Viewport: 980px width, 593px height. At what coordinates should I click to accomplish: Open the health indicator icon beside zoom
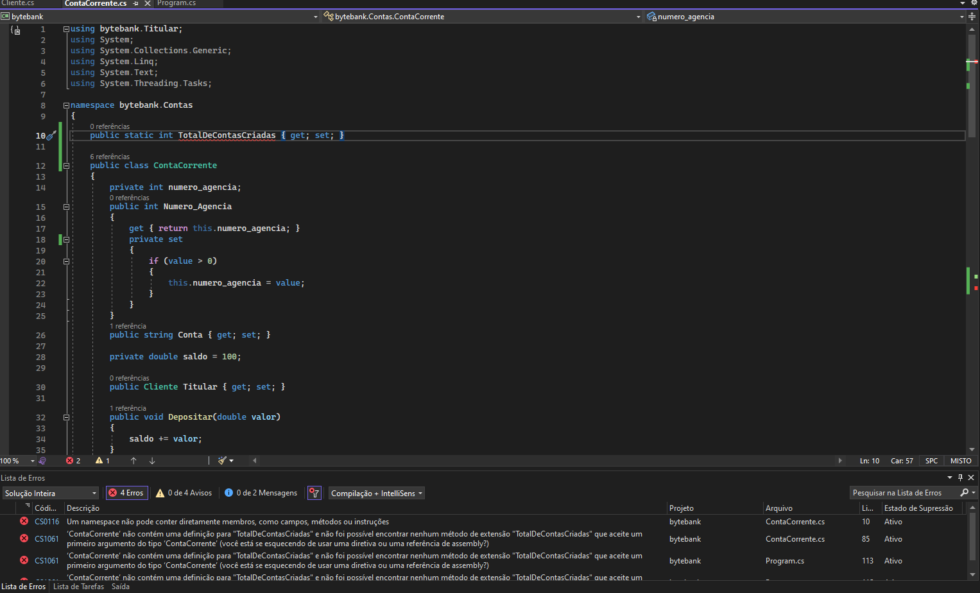coord(42,461)
